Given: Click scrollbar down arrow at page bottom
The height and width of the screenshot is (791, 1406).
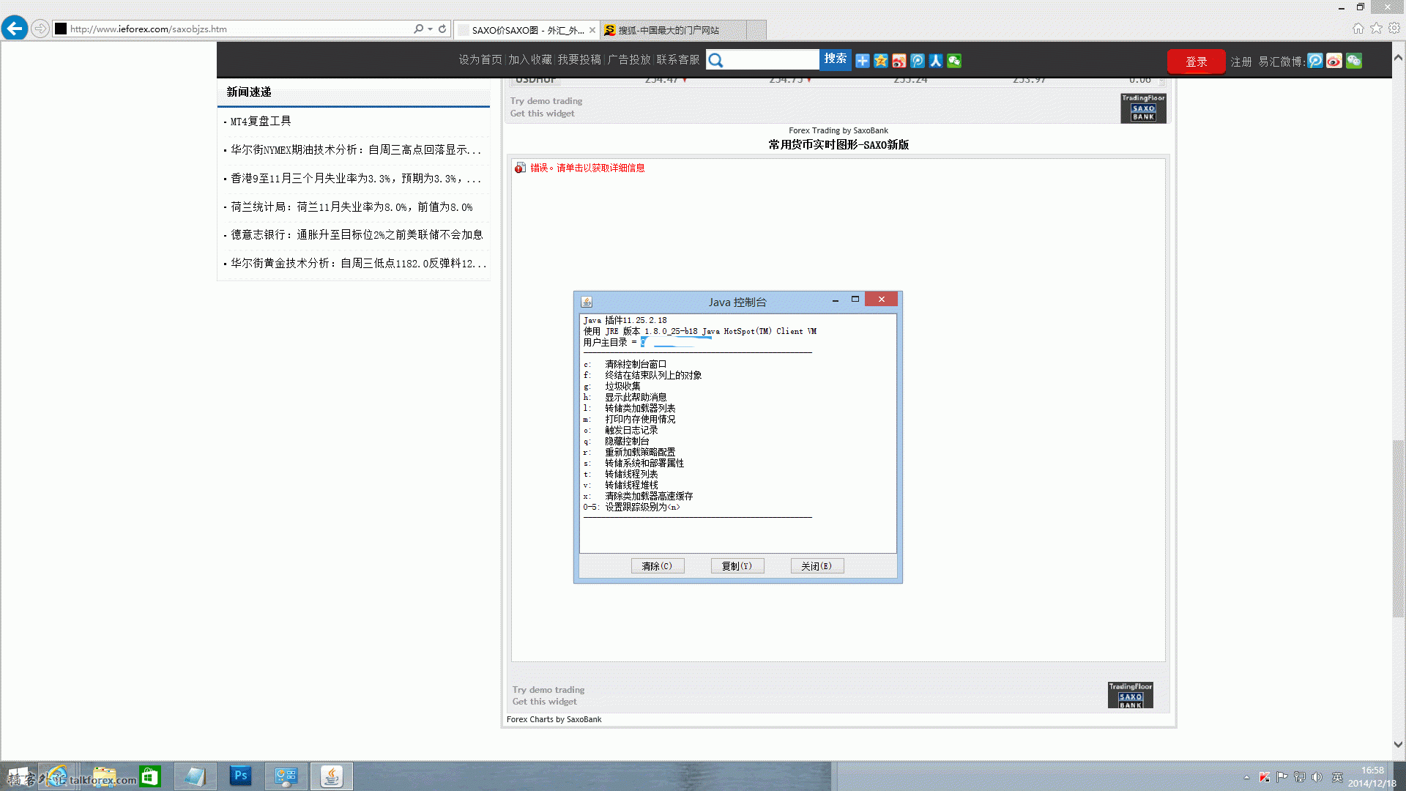Looking at the screenshot, I should 1399,744.
